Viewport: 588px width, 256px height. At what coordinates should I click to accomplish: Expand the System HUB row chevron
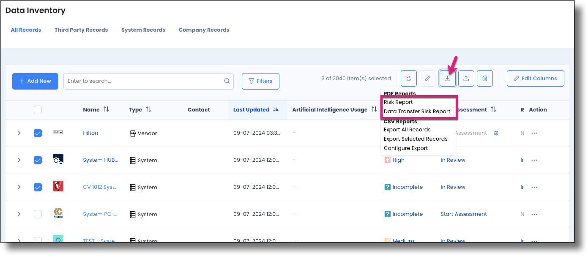click(x=19, y=160)
